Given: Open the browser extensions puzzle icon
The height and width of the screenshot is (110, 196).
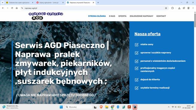Looking at the screenshot, I should point(173,8).
